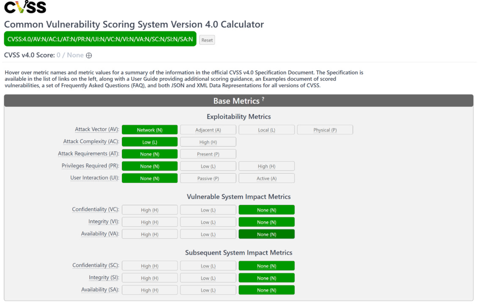Select High (H) for Integrity (VI)
Image resolution: width=486 pixels, height=305 pixels.
(x=150, y=222)
